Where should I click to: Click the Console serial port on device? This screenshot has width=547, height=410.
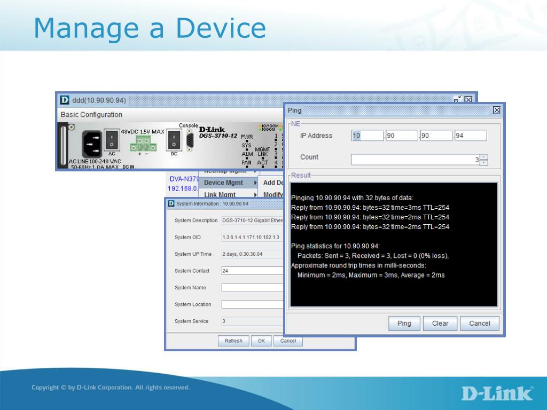coord(190,140)
